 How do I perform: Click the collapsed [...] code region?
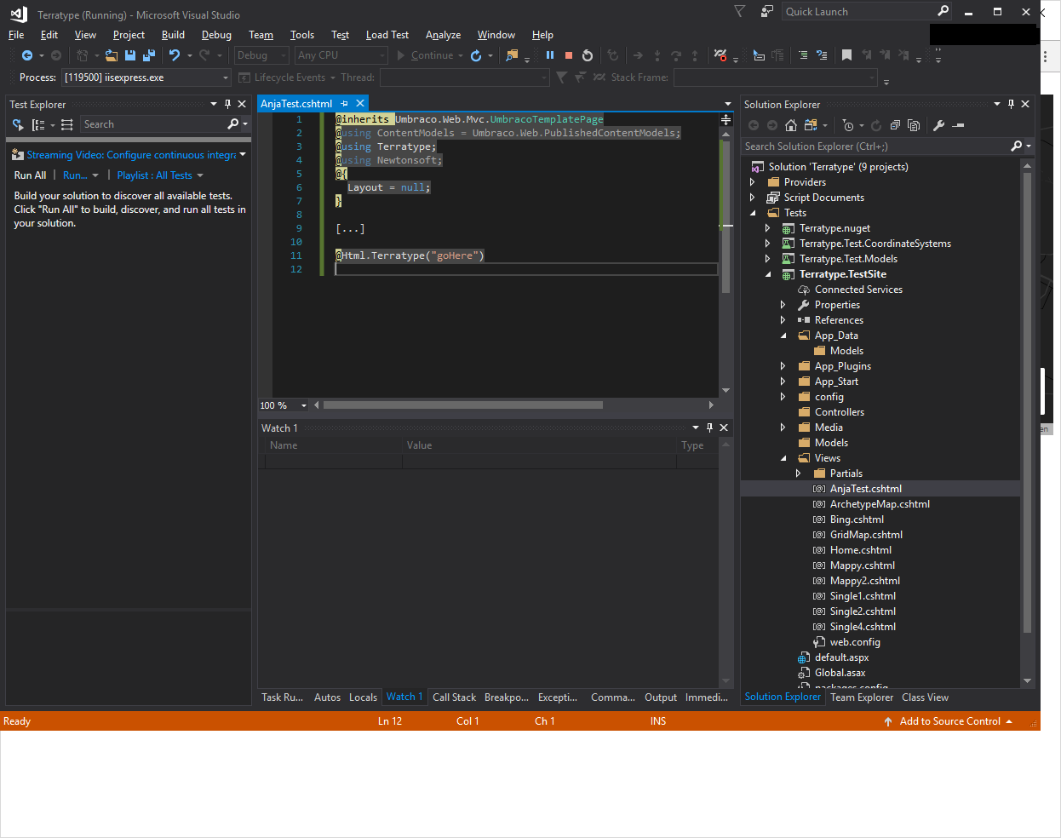tap(350, 228)
